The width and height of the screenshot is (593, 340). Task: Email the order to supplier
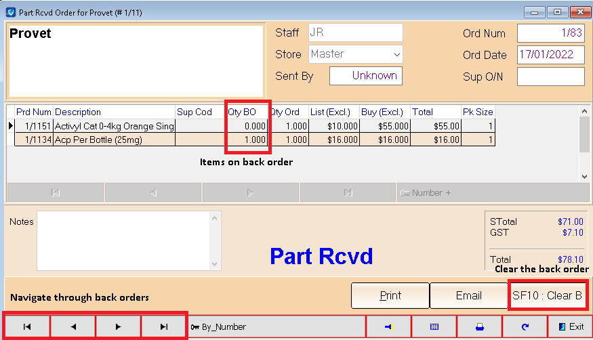point(468,295)
